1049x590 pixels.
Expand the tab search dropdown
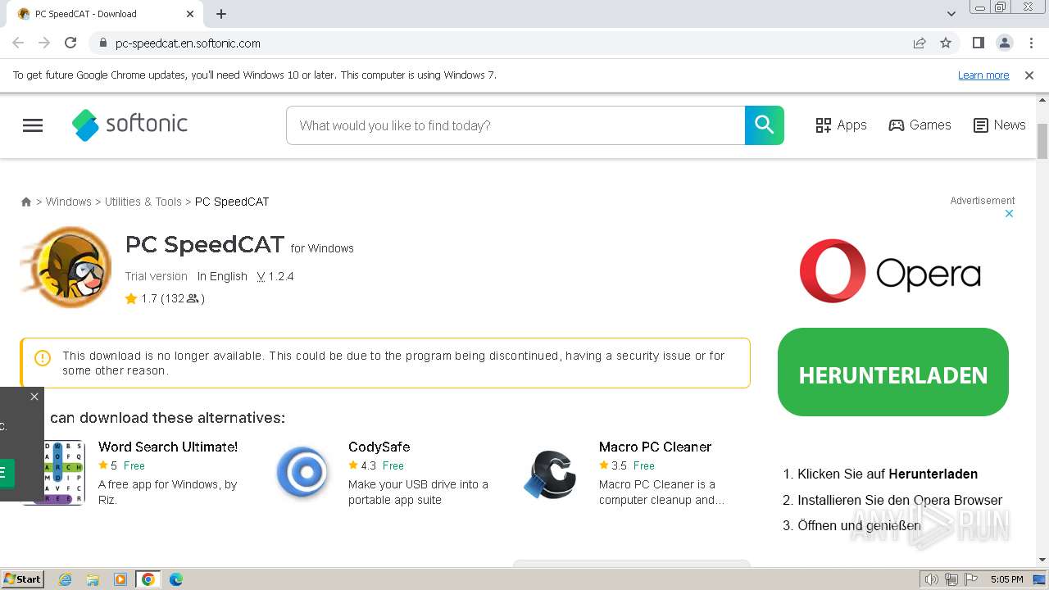951,14
